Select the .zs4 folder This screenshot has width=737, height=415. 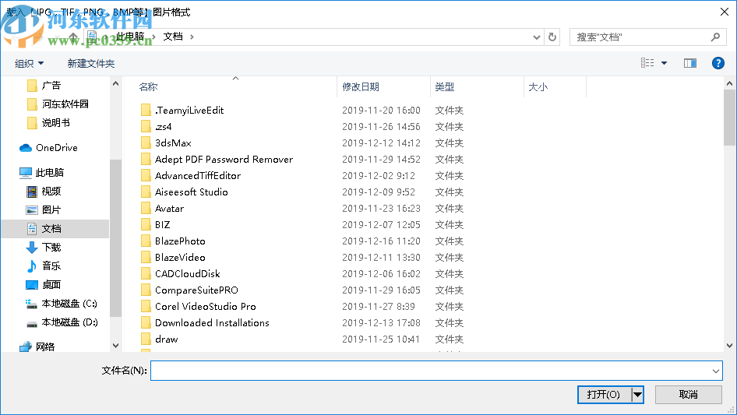(157, 126)
